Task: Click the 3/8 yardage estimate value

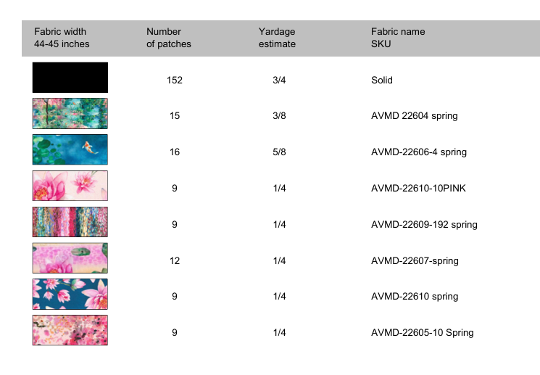Action: click(280, 116)
